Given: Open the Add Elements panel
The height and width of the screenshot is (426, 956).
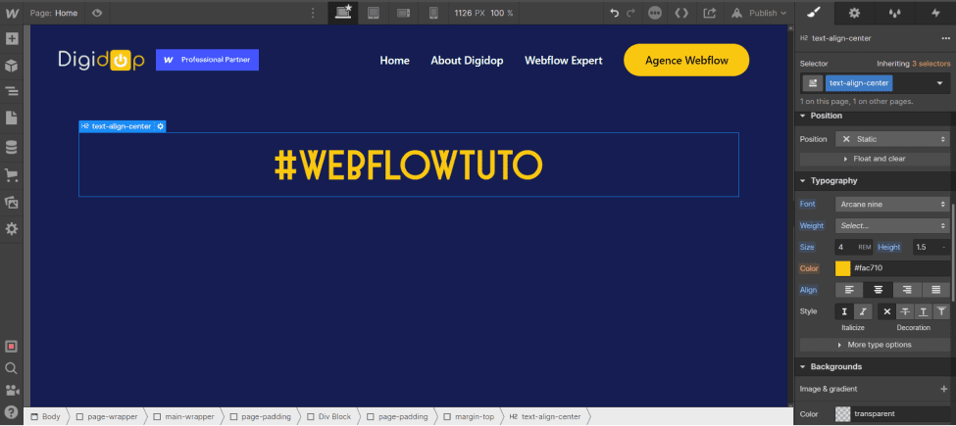Looking at the screenshot, I should (x=12, y=39).
